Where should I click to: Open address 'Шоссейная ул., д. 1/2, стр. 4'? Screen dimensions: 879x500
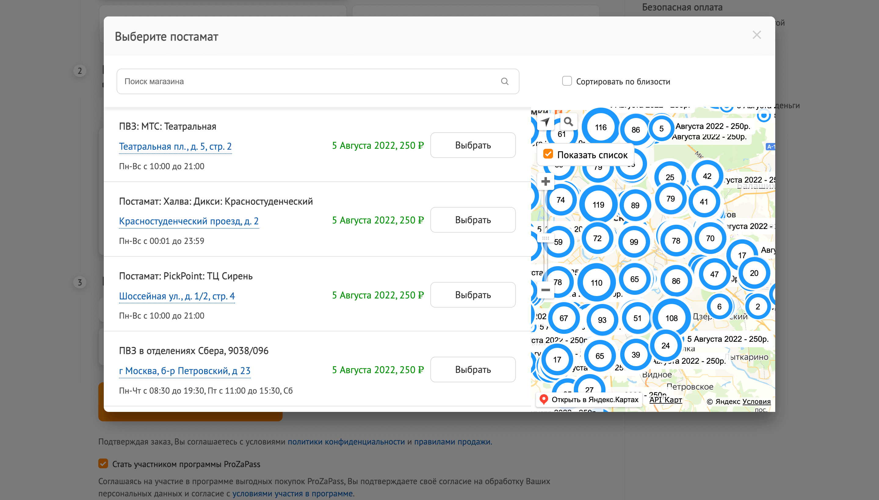click(177, 296)
